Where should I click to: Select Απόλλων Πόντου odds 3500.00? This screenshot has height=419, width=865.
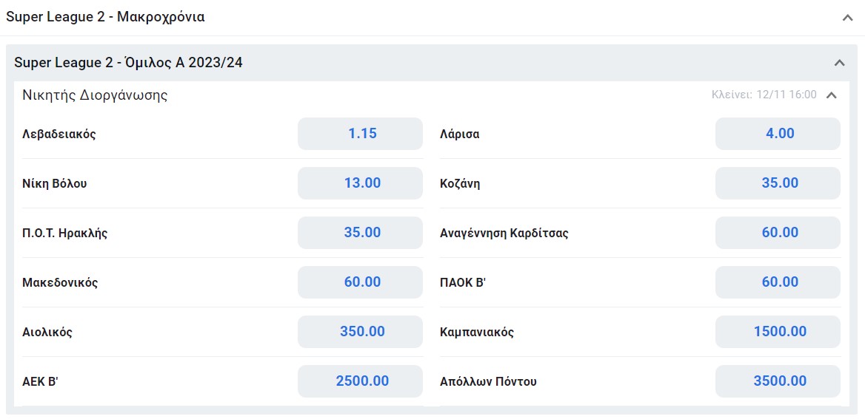(778, 381)
